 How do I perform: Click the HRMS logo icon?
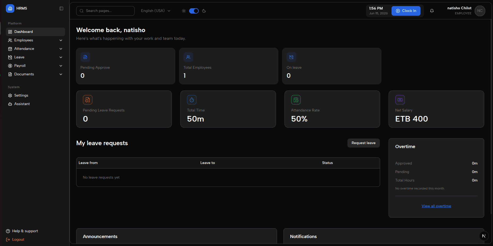pos(10,8)
